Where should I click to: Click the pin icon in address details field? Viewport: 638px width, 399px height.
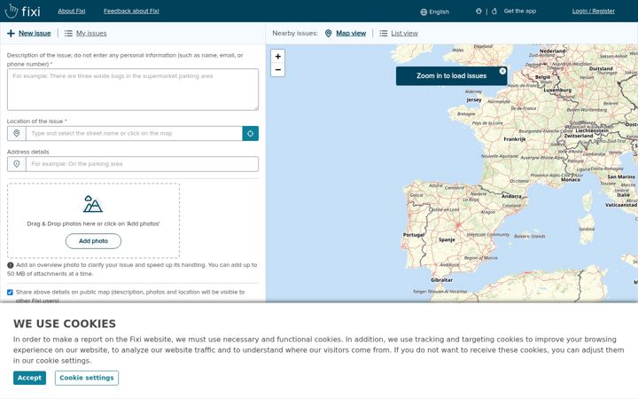point(16,164)
